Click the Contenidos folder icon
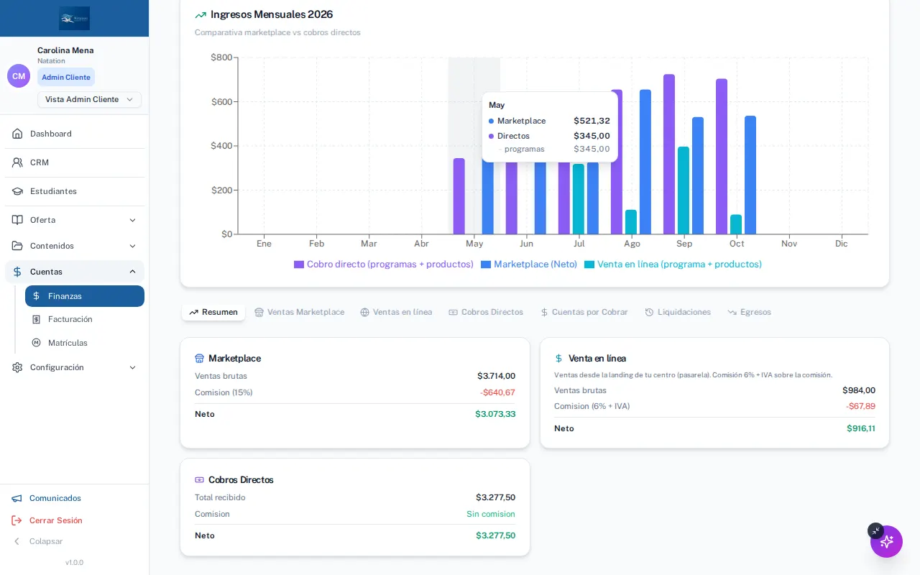 [17, 246]
